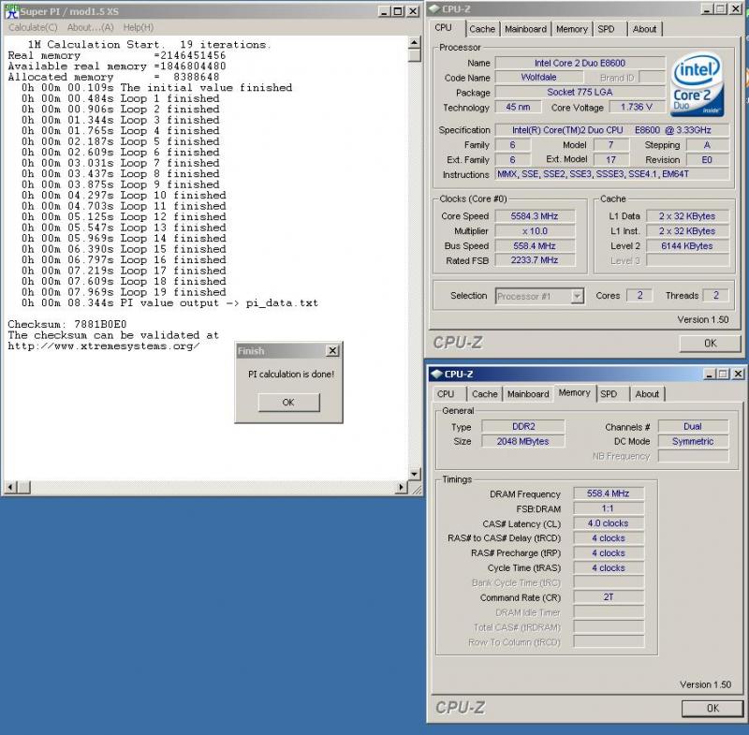The height and width of the screenshot is (735, 749).
Task: Click the CAS# Latency value '4.0 clocks'
Action: (609, 523)
